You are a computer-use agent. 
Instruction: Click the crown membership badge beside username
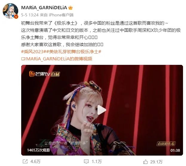[70, 8]
